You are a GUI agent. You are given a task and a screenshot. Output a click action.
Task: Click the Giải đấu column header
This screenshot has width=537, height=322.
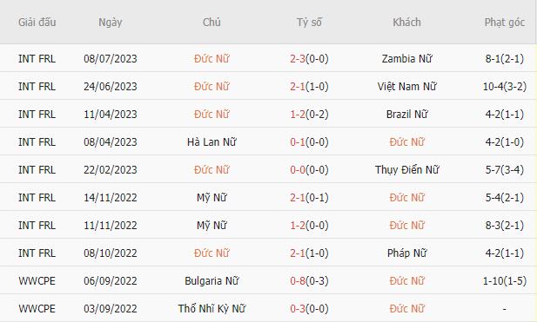(x=37, y=23)
